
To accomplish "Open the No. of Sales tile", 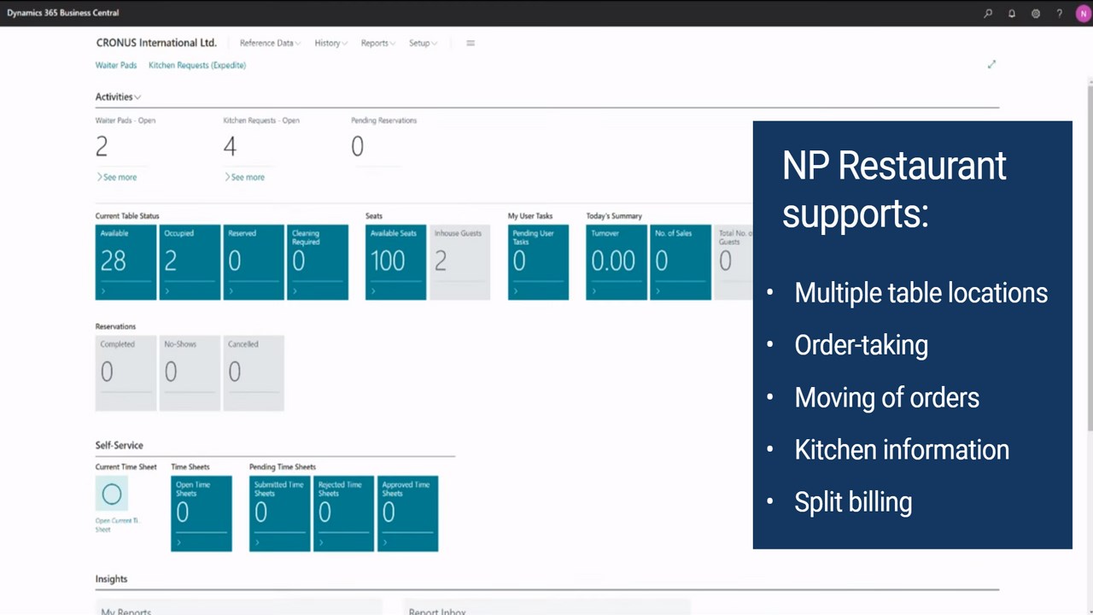I will tap(681, 262).
